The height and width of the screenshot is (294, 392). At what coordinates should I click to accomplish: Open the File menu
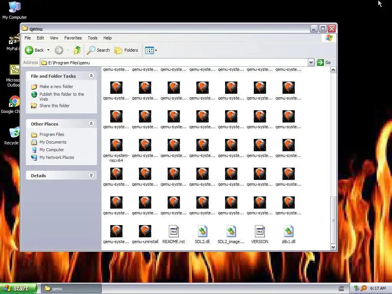click(x=28, y=38)
